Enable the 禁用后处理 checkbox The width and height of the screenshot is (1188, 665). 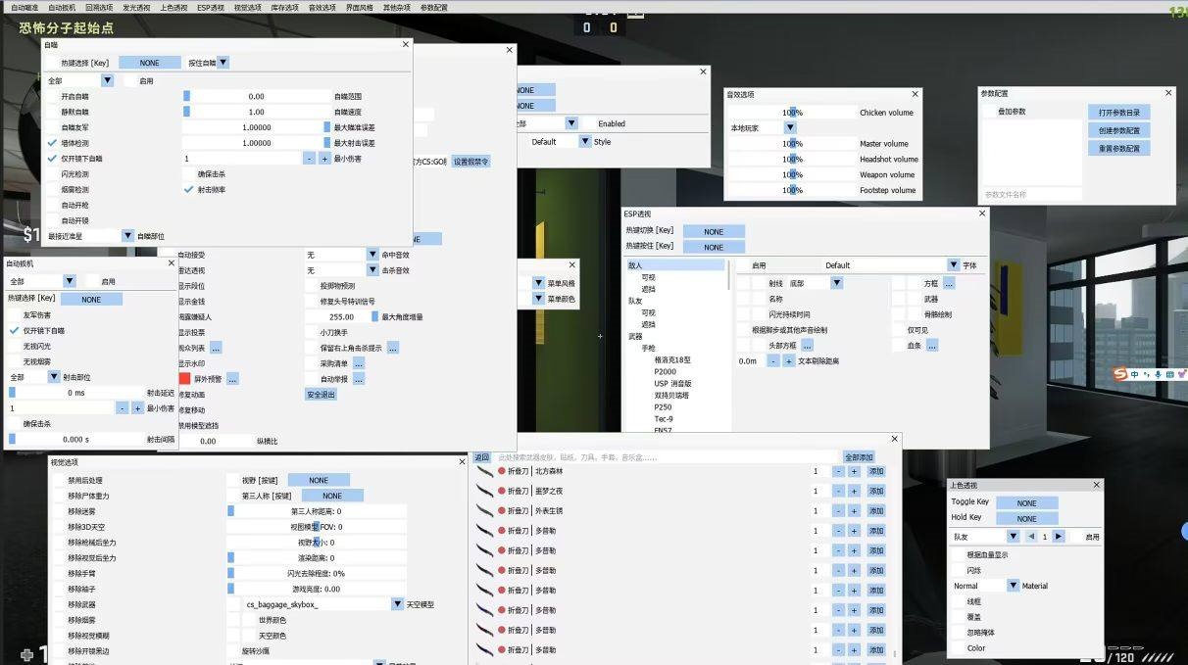(59, 481)
